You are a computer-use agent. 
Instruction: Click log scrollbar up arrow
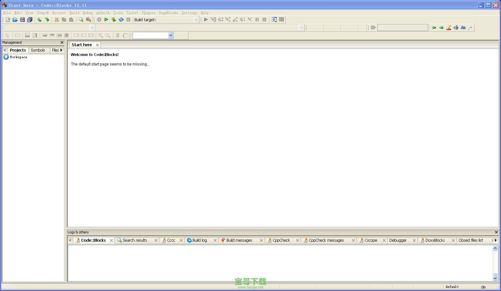point(495,248)
